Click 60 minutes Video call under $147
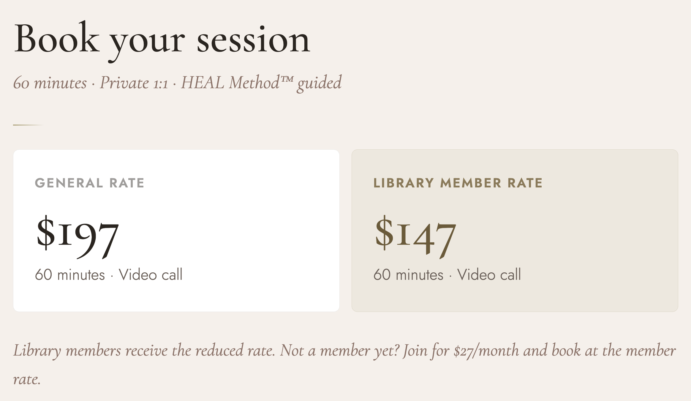This screenshot has height=401, width=691. tap(447, 274)
